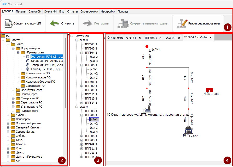Select the garage icon in the diagram
Screen dimensions: 233x167
pos(188,129)
